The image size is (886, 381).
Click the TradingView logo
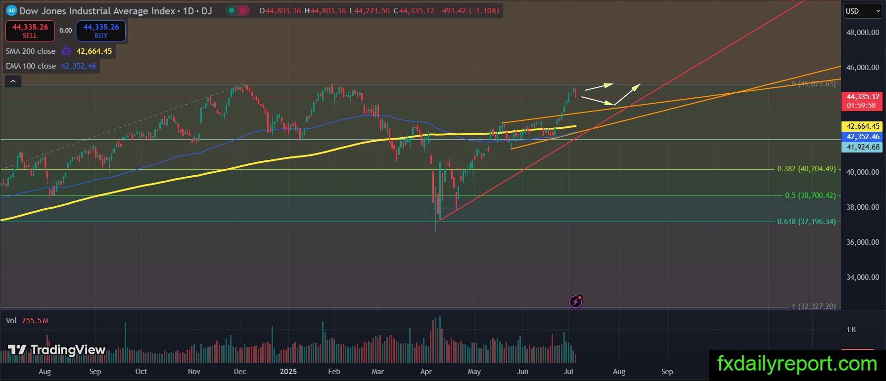coord(57,350)
